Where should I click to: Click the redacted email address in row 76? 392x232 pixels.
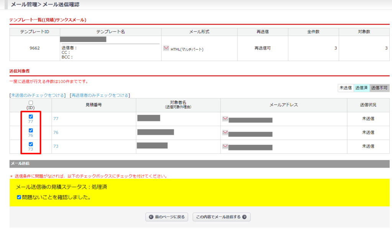[x=250, y=134]
